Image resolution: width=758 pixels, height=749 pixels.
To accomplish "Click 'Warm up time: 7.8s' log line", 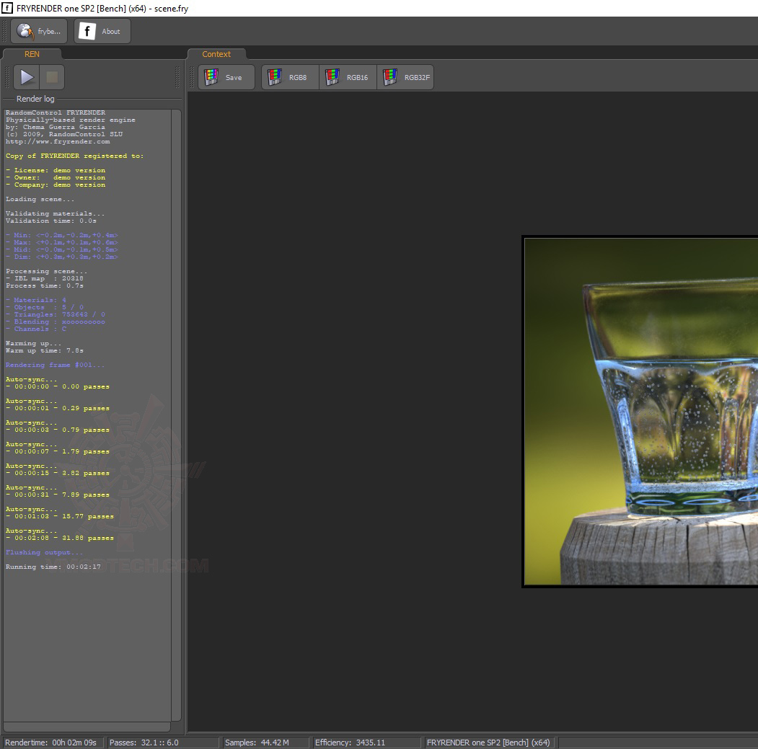I will (x=45, y=351).
